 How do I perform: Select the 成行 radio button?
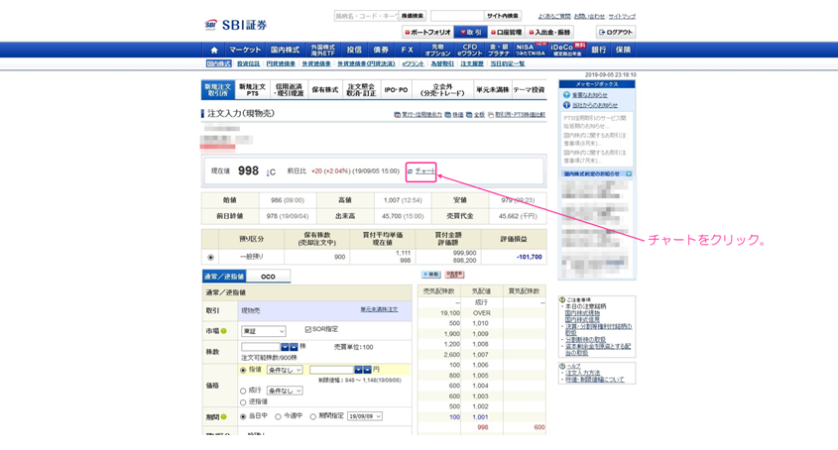(x=244, y=391)
